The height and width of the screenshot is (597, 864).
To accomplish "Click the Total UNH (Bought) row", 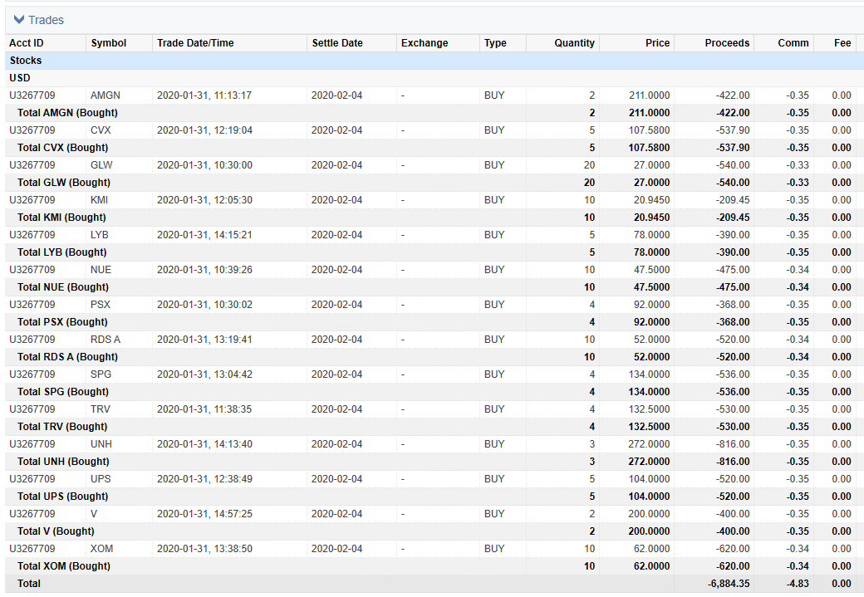I will [434, 462].
